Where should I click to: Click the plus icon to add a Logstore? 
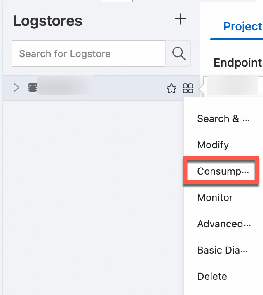(x=181, y=19)
